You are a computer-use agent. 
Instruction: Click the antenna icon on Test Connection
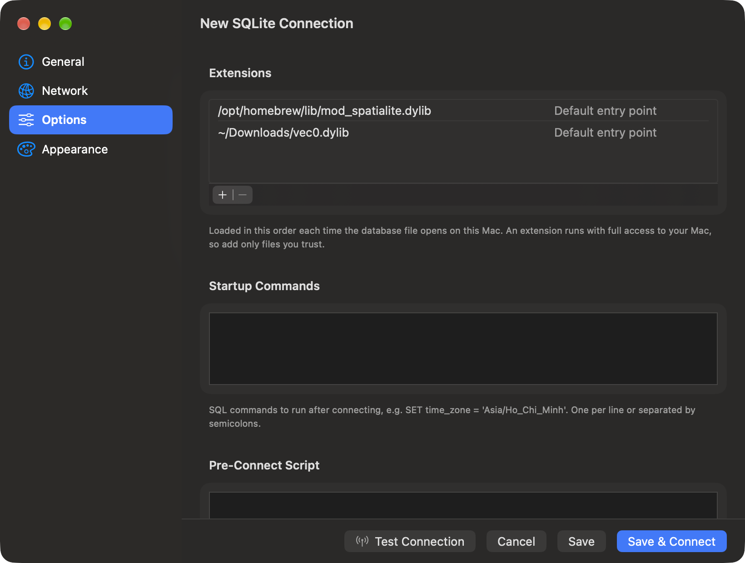362,541
